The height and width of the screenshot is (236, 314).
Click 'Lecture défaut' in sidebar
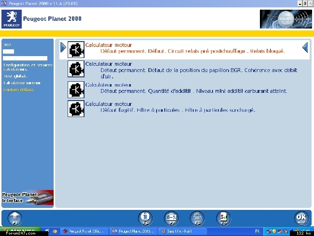[19, 89]
